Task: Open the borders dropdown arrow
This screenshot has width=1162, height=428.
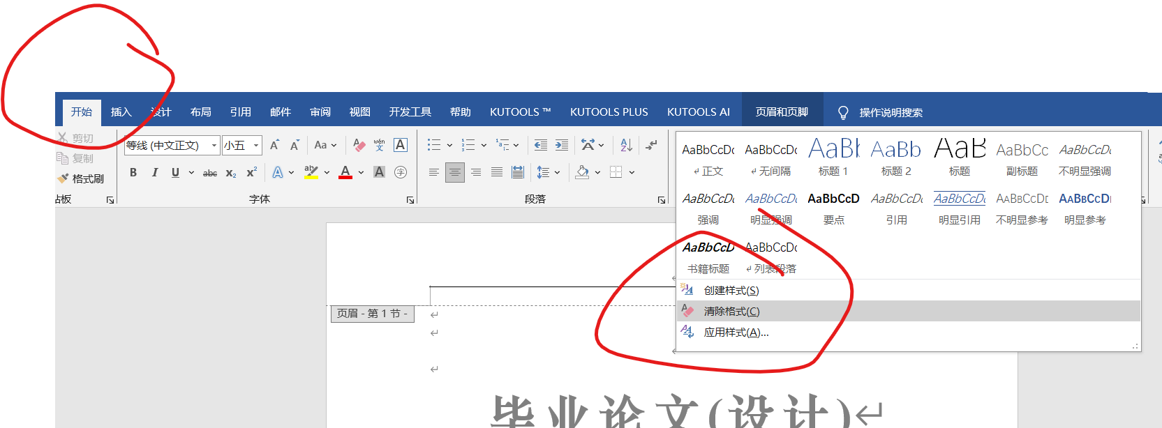Action: (632, 172)
